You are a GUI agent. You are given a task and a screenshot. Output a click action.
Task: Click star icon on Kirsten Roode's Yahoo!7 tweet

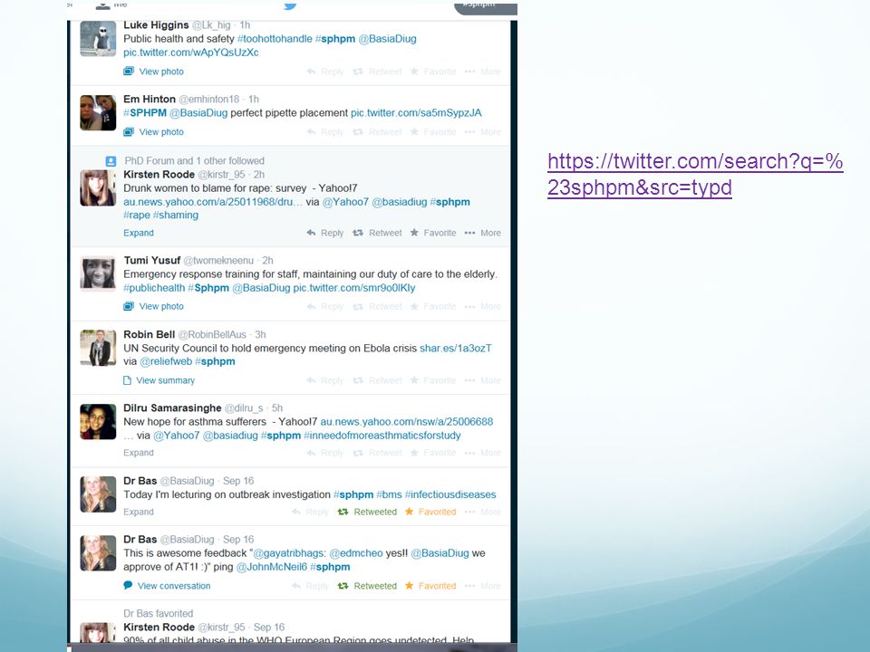414,233
